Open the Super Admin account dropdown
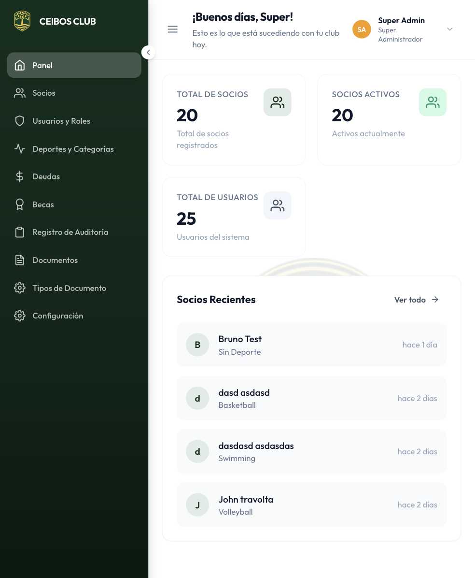Screen dimensions: 475x578 pos(449,29)
